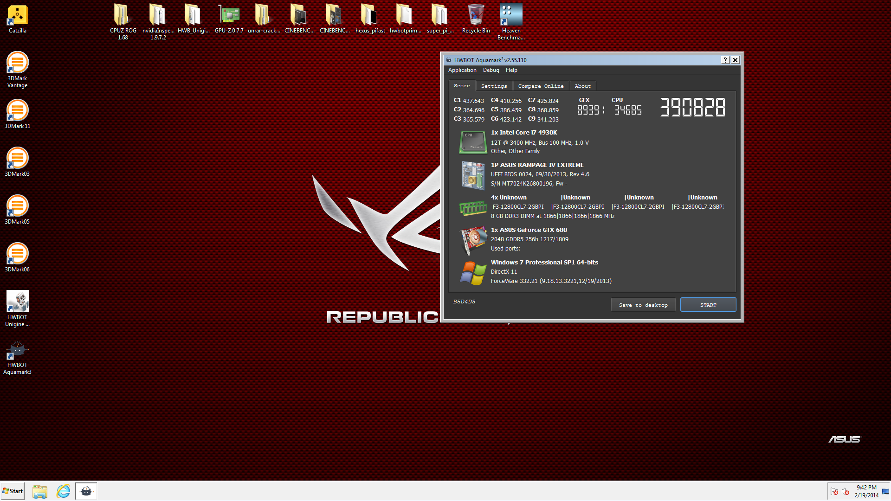Click the 8 GB DDR3 DIMM memory line
The image size is (891, 501).
553,216
